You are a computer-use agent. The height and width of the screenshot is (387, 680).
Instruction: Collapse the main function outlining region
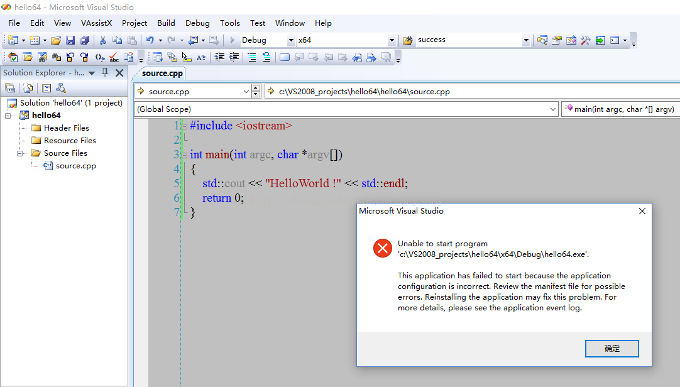click(x=184, y=155)
